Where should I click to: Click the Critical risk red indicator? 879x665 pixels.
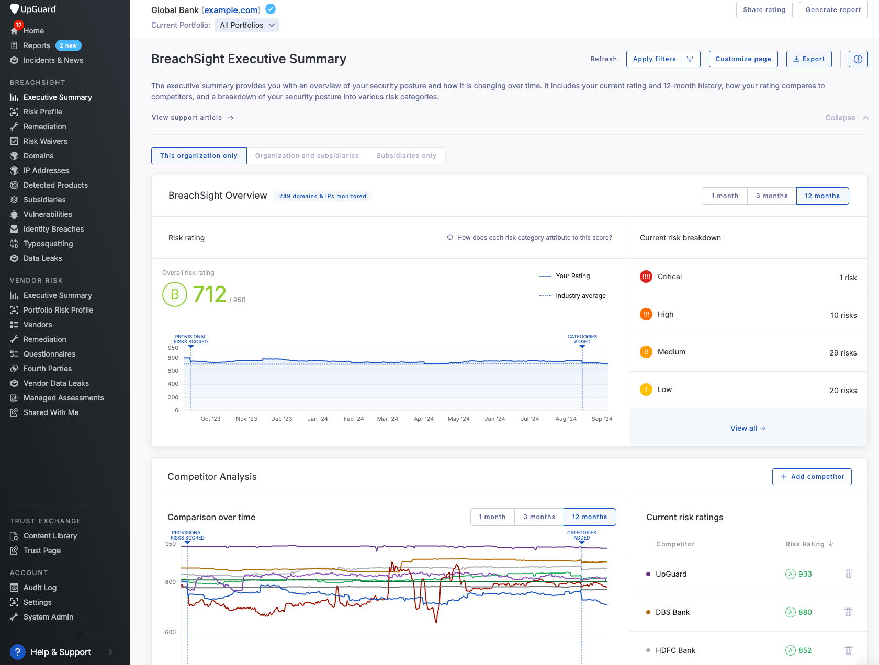(x=646, y=277)
